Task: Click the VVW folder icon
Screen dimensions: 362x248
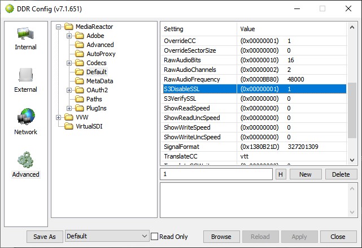Action: (x=68, y=117)
